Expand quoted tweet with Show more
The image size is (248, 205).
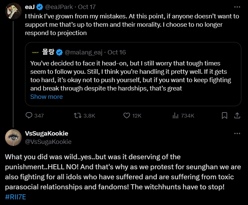(x=46, y=97)
